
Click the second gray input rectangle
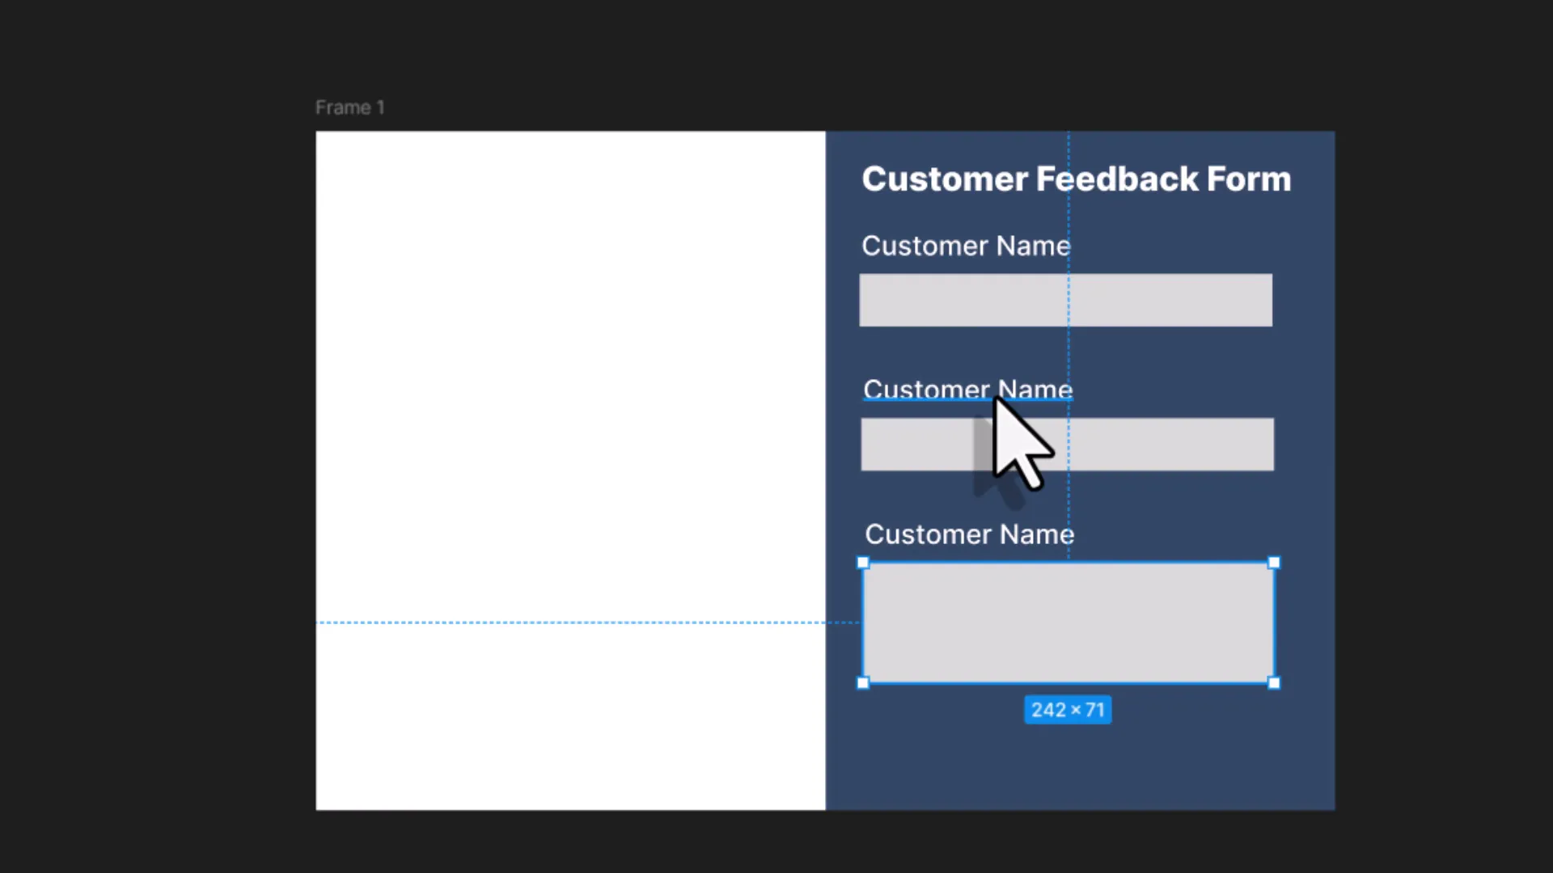coord(1173,445)
